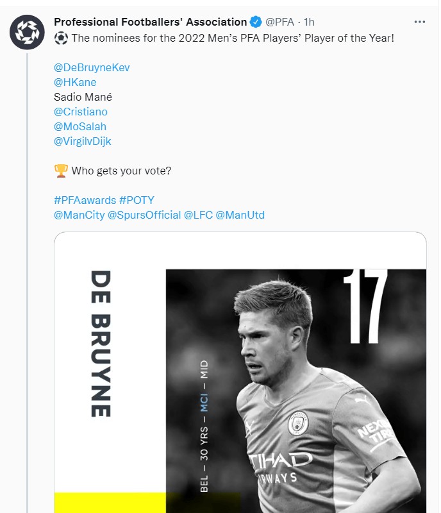441x513 pixels.
Task: Open the 1h tweet timestamp
Action: [x=309, y=22]
